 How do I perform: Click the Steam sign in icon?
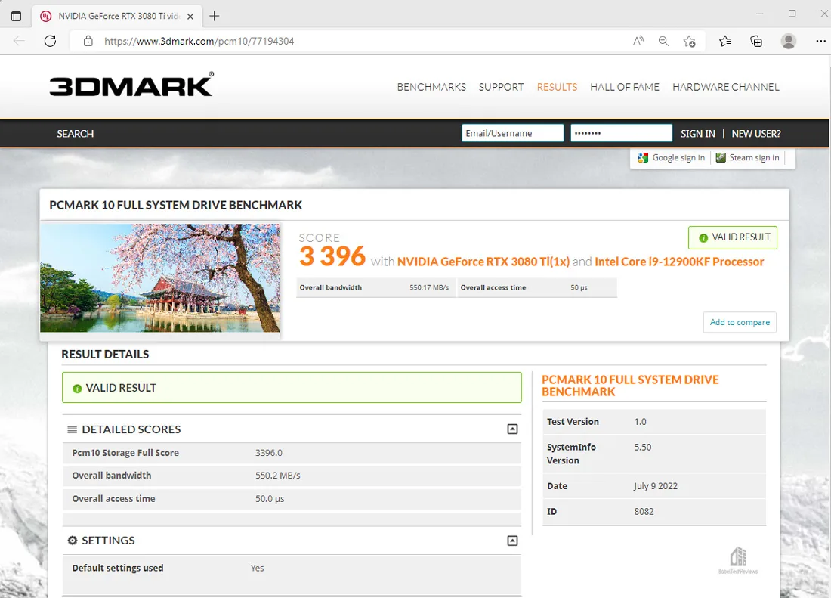(721, 157)
